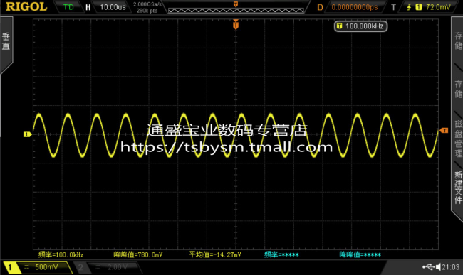Open the disk management menu item
This screenshot has height=275, width=463.
click(x=458, y=139)
